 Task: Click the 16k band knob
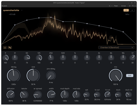pyautogui.click(x=123, y=58)
